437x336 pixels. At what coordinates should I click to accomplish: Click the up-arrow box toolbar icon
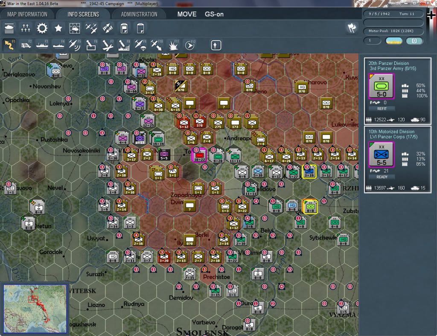point(216,45)
